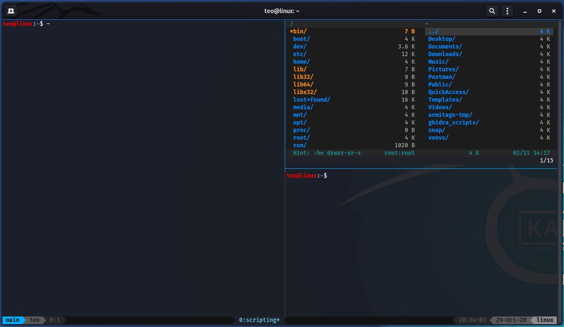Select the Documents/ folder
This screenshot has height=327, width=564.
point(489,46)
